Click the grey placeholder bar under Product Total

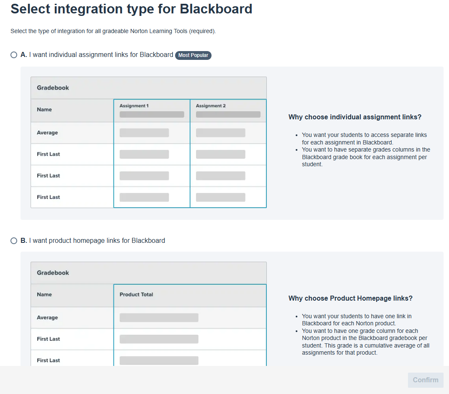click(x=159, y=317)
